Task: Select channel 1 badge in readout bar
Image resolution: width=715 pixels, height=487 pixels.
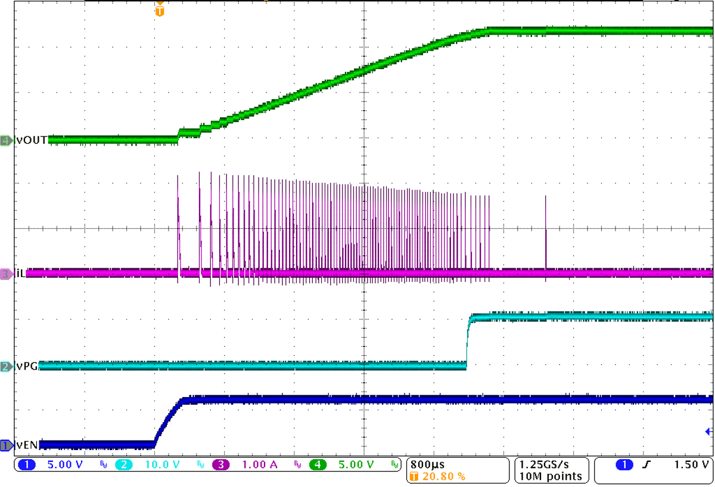Action: pos(26,463)
